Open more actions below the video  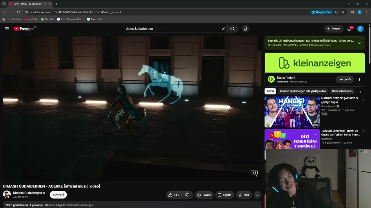[x=257, y=195]
